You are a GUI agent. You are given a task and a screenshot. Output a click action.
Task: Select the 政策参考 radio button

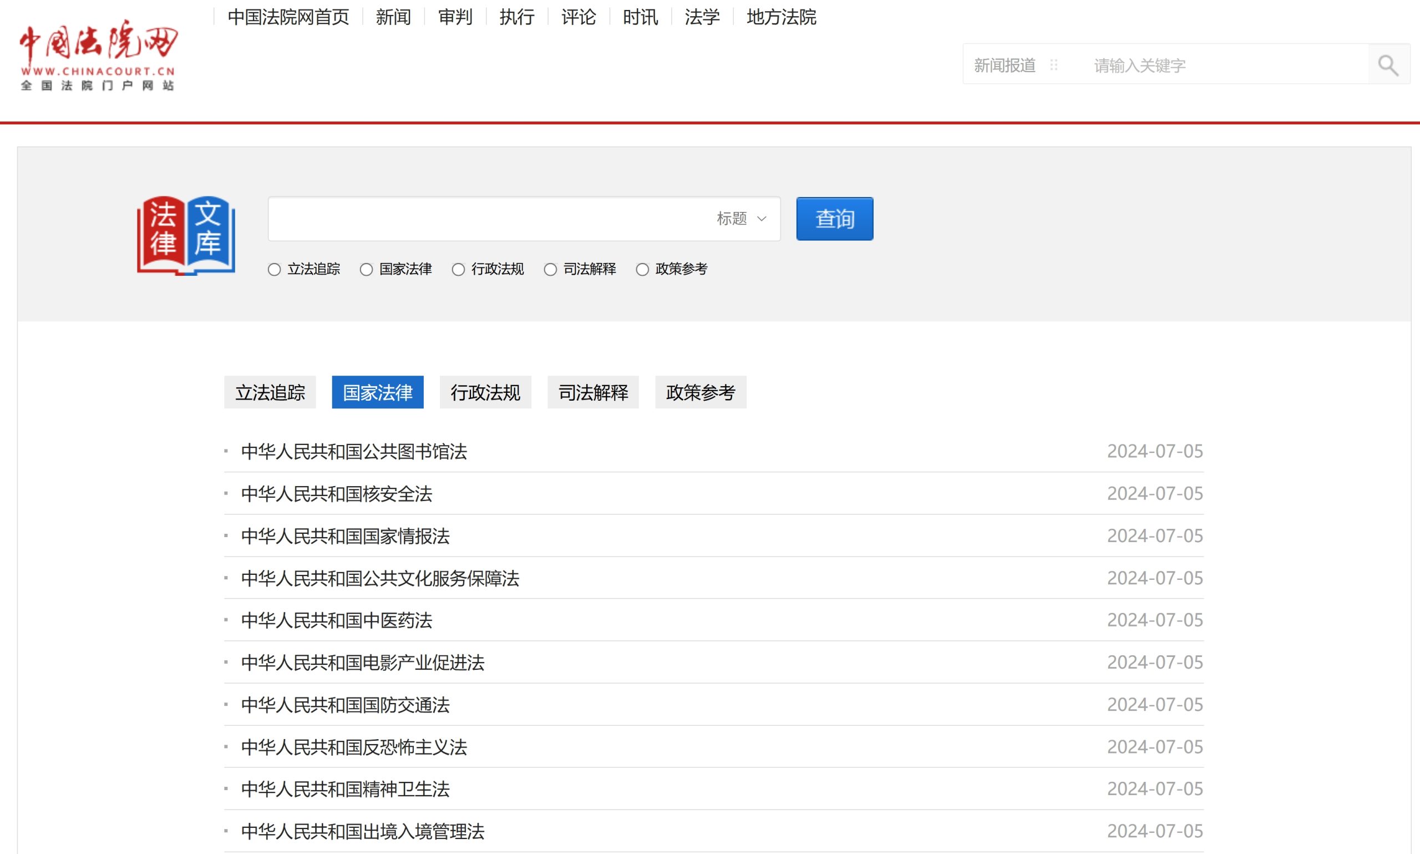(x=642, y=269)
